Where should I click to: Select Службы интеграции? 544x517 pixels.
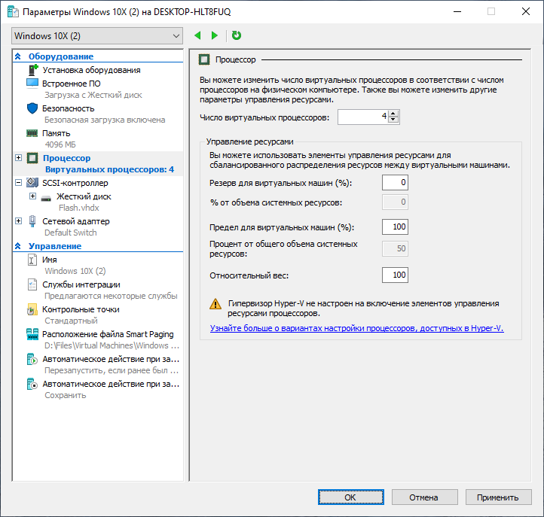click(81, 284)
